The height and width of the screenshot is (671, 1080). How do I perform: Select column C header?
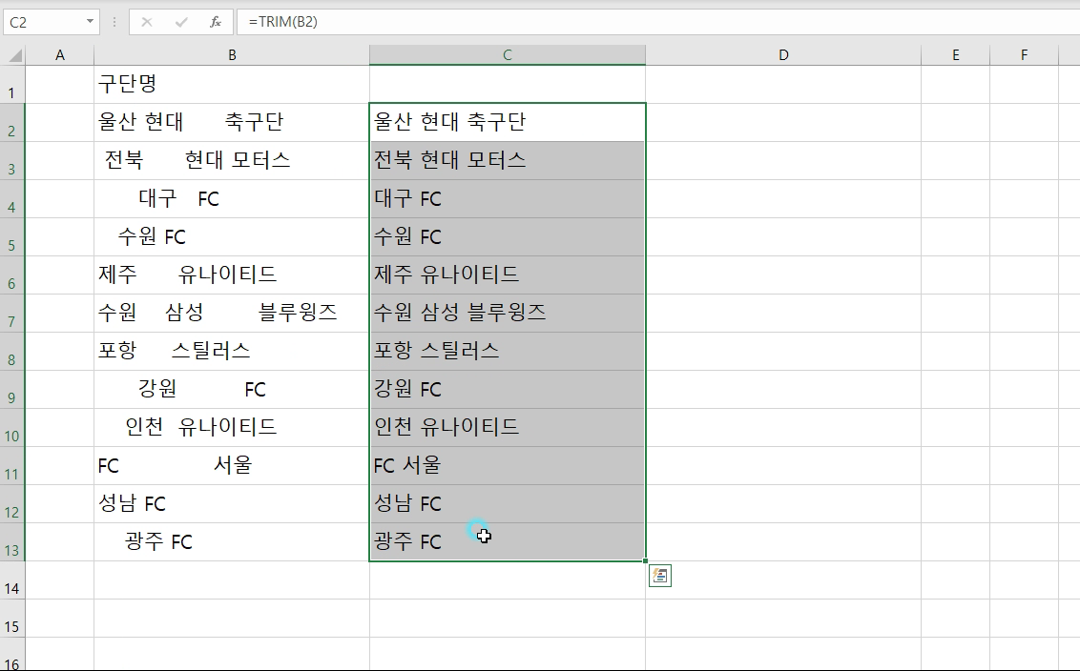pyautogui.click(x=508, y=55)
